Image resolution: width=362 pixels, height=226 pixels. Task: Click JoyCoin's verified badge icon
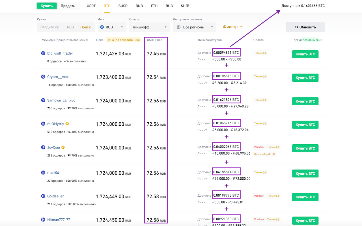click(63, 147)
